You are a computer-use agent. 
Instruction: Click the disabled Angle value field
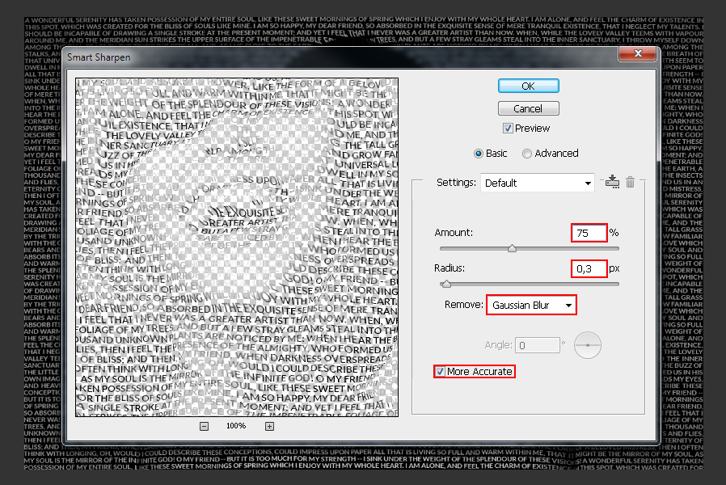pos(537,344)
